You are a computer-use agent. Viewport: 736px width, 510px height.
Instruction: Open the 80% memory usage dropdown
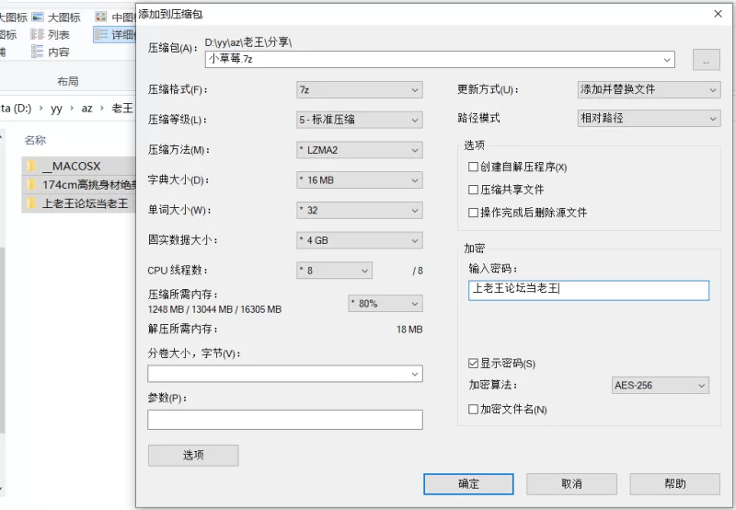(x=385, y=304)
